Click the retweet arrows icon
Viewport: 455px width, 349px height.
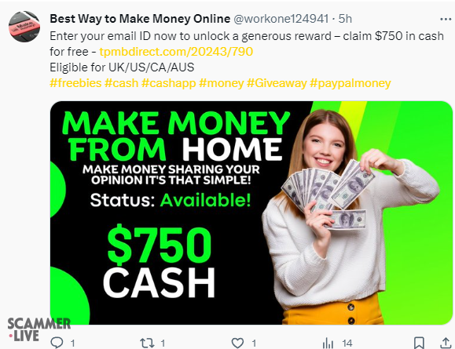147,344
